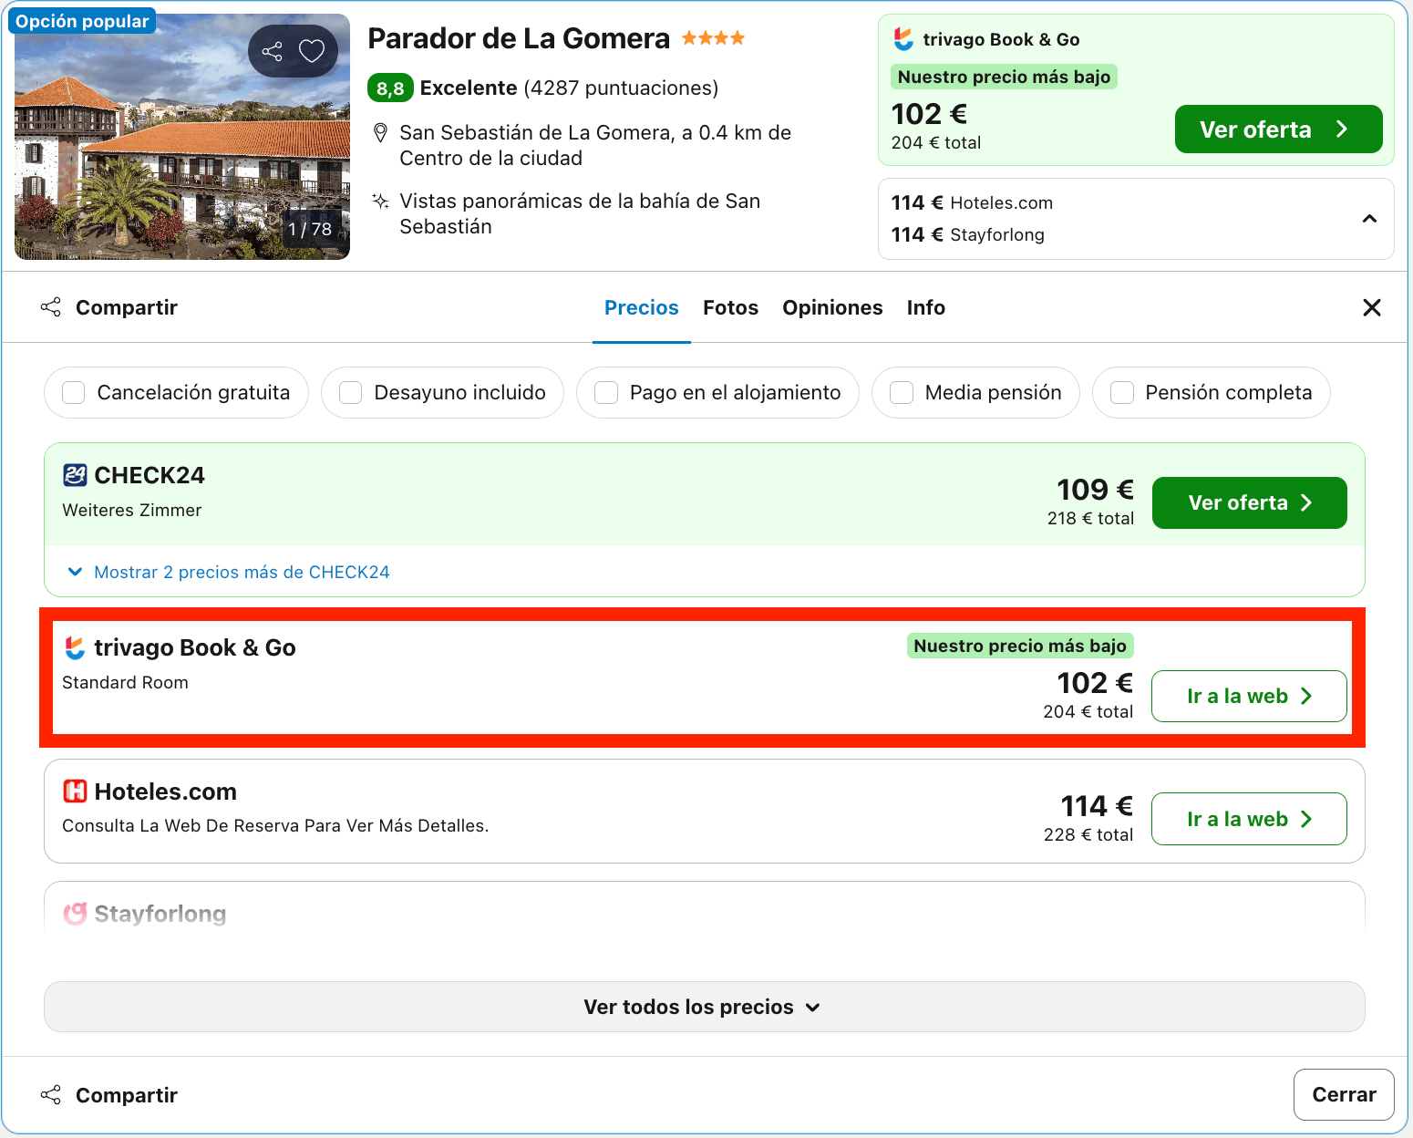Collapse the Hoteles.com and Stayforlong price list
The image size is (1413, 1138).
pos(1369,219)
